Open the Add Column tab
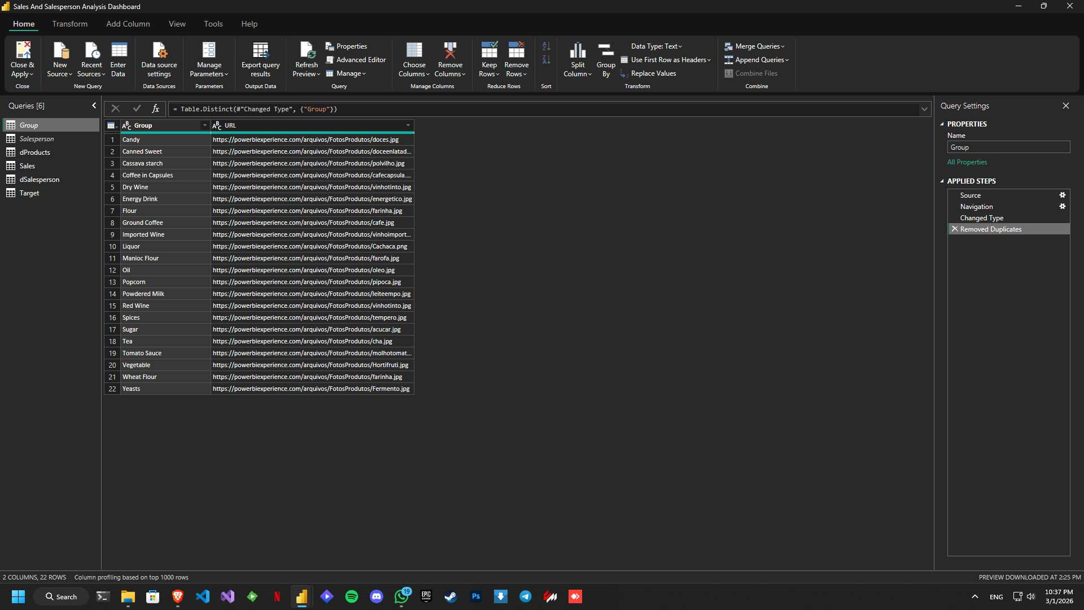The height and width of the screenshot is (610, 1084). [128, 24]
